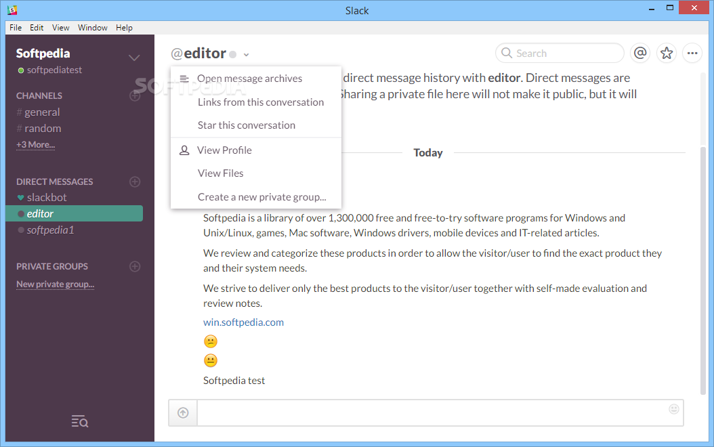Viewport: 714px width, 447px height.
Task: Choose Open message archives
Action: click(256, 79)
